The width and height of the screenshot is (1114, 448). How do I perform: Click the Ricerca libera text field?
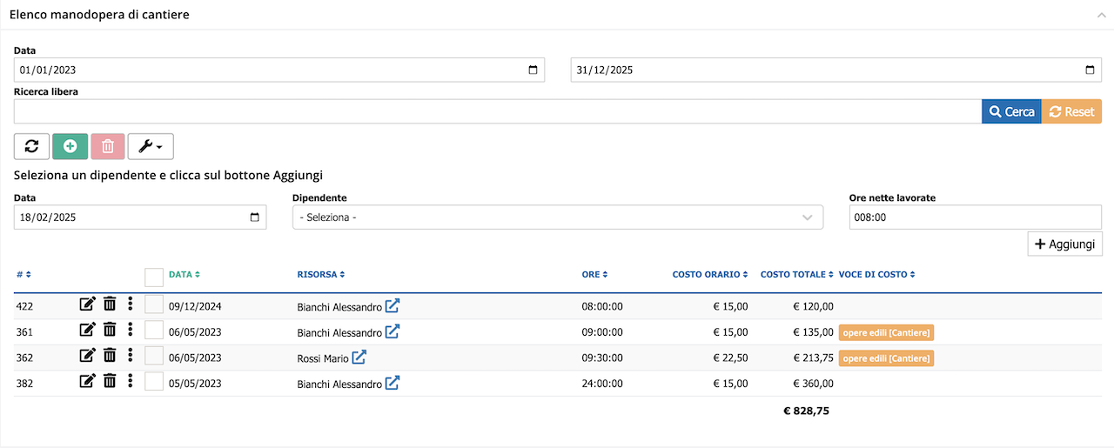click(x=498, y=111)
